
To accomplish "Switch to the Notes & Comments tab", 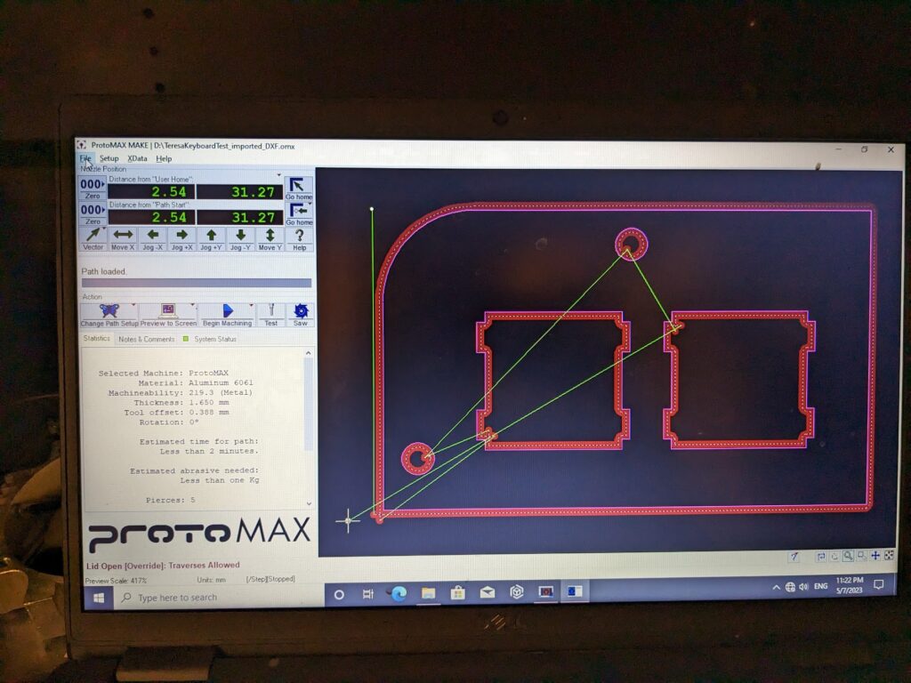I will pyautogui.click(x=147, y=339).
